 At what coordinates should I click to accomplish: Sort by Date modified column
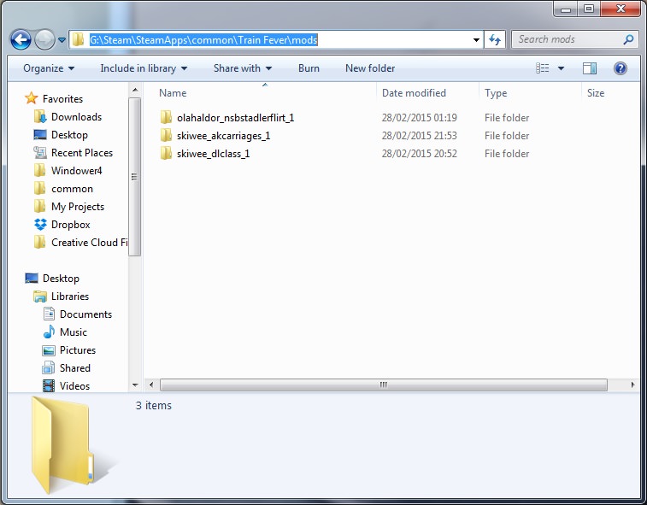click(414, 93)
